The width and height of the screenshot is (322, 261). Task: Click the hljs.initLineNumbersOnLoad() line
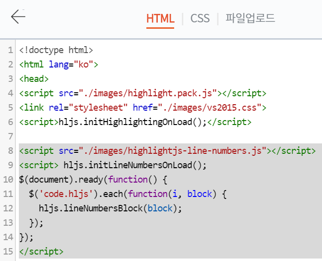pyautogui.click(x=113, y=165)
